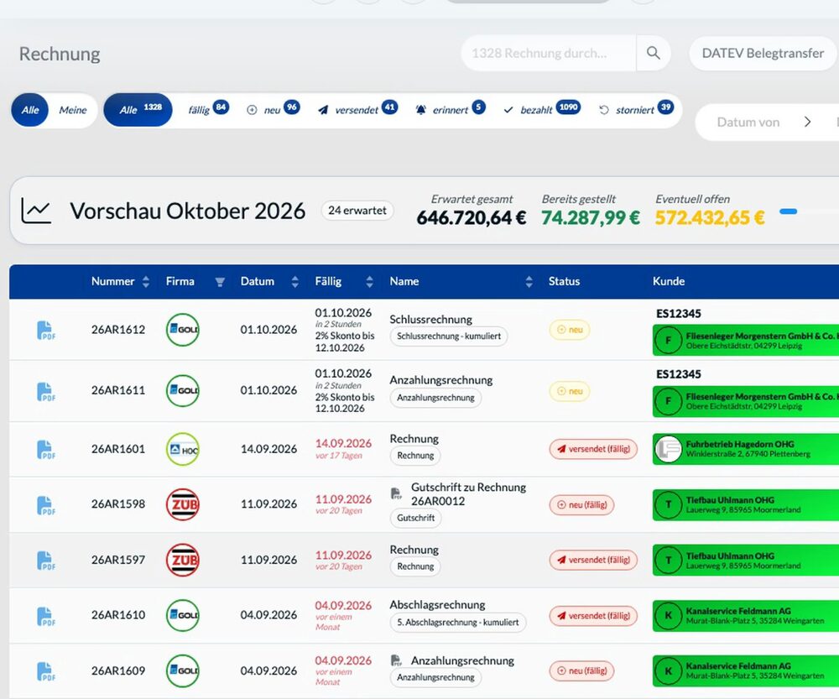Focus the Rechnung search input field
This screenshot has width=839, height=699.
click(x=549, y=53)
